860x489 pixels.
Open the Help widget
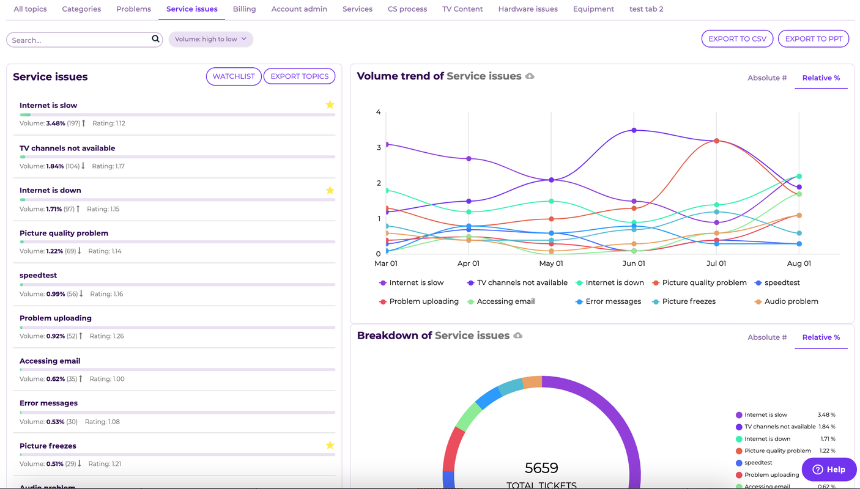coord(829,469)
